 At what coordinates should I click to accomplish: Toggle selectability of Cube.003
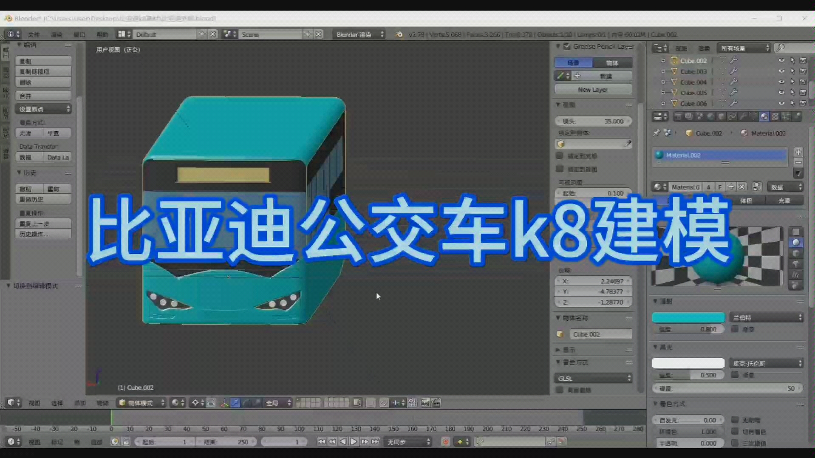click(792, 71)
